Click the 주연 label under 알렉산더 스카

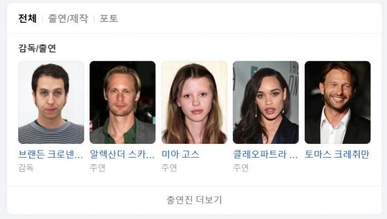[x=97, y=168]
